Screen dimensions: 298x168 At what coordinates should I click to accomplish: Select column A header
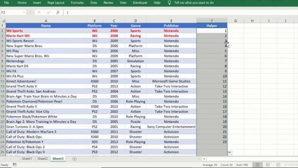(x=46, y=21)
